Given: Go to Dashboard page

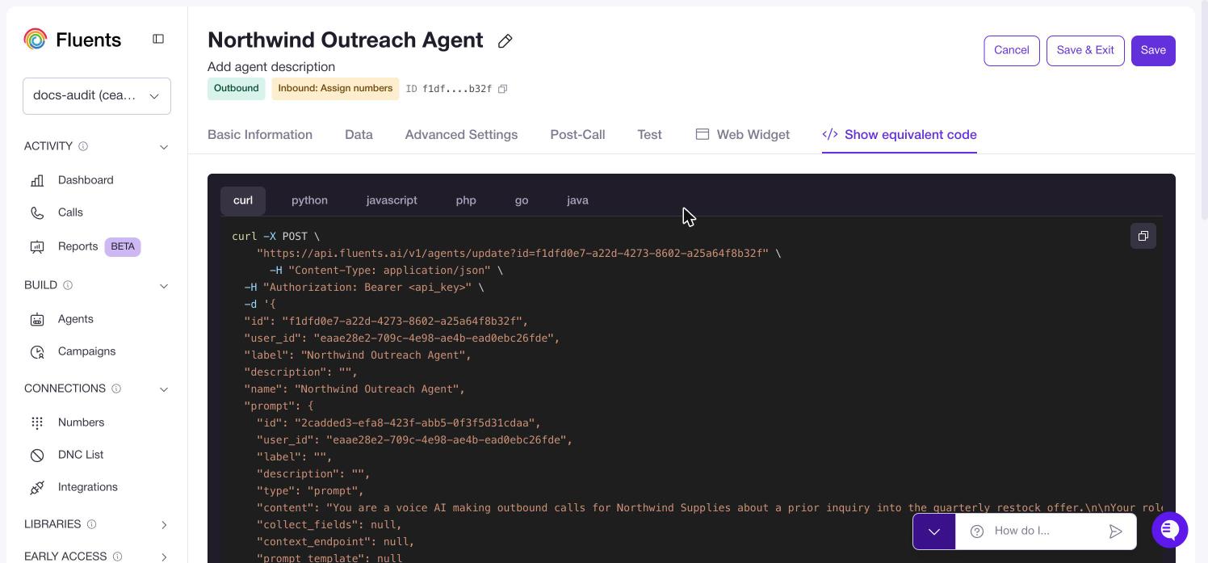Looking at the screenshot, I should coord(86,180).
